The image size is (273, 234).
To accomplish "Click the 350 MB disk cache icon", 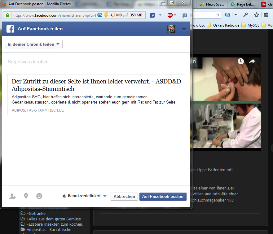I will (x=126, y=15).
